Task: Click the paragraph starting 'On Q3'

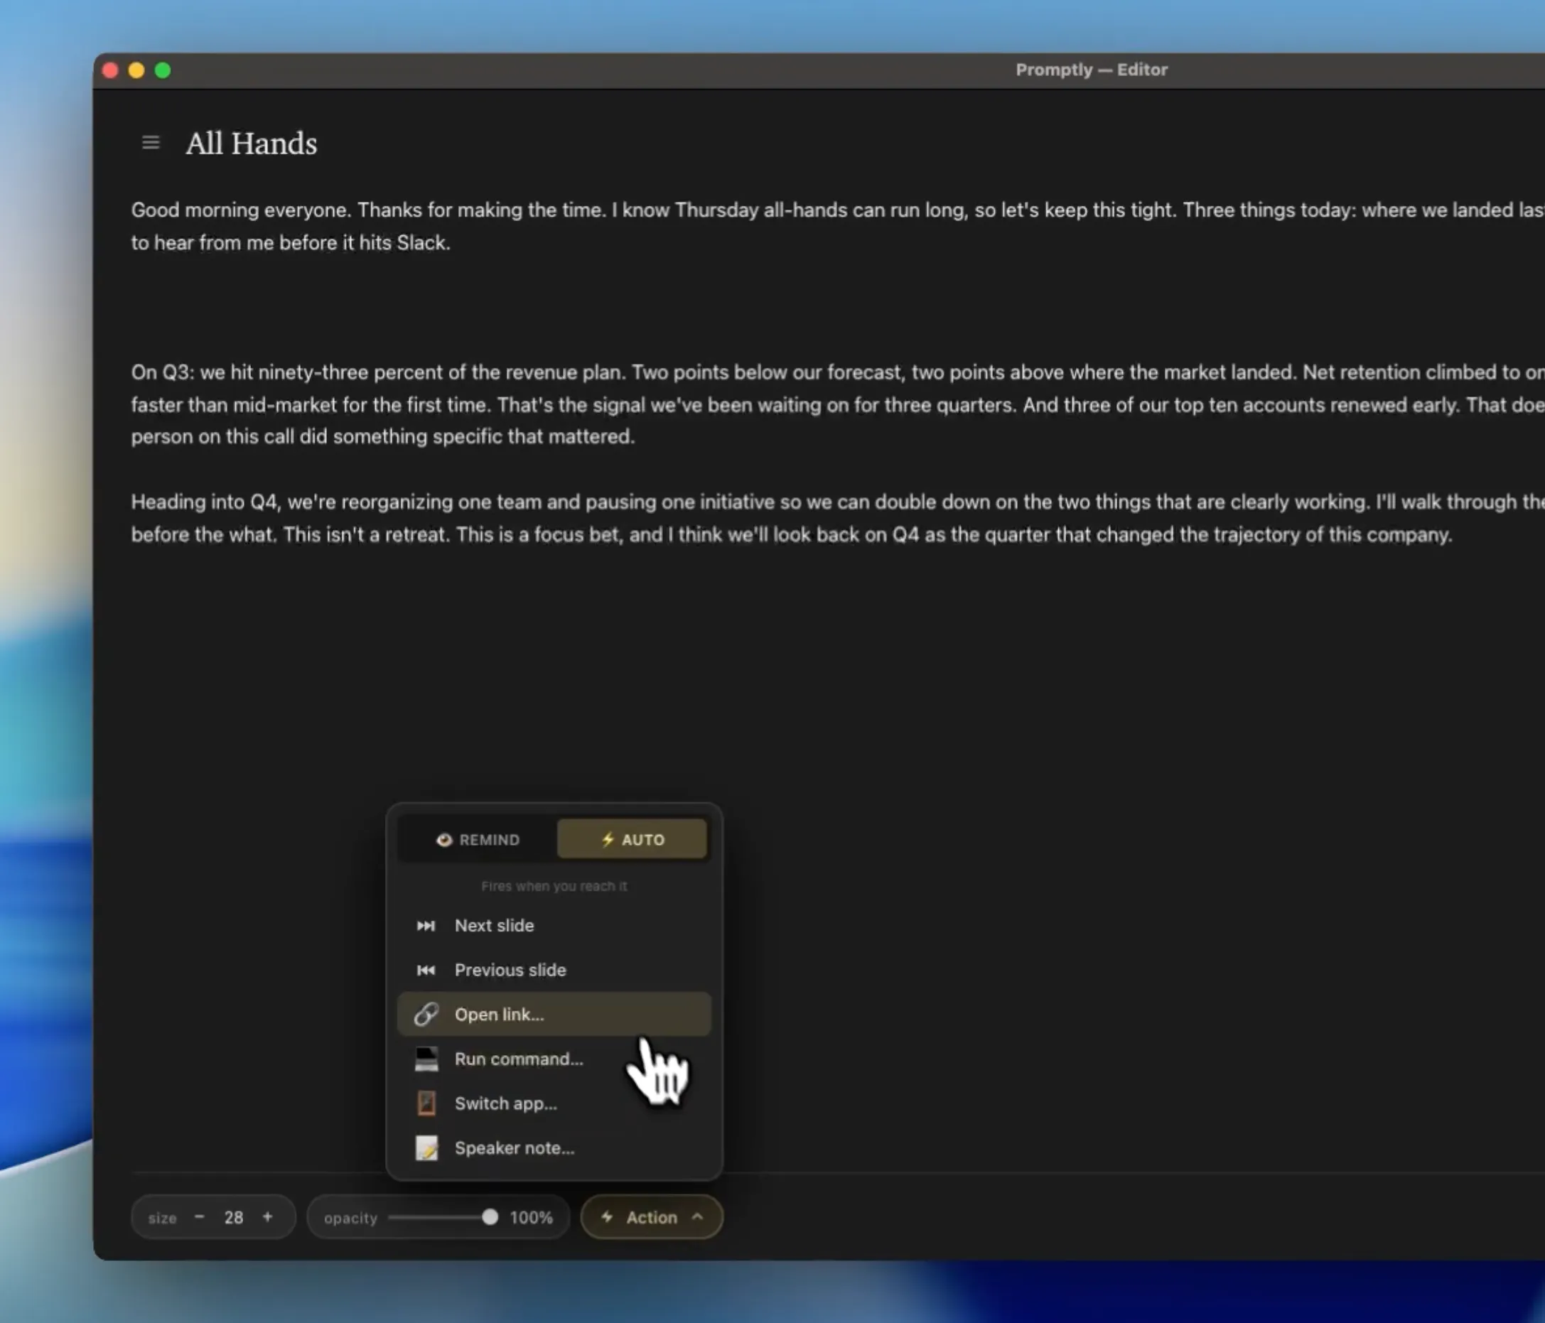Action: coord(838,404)
